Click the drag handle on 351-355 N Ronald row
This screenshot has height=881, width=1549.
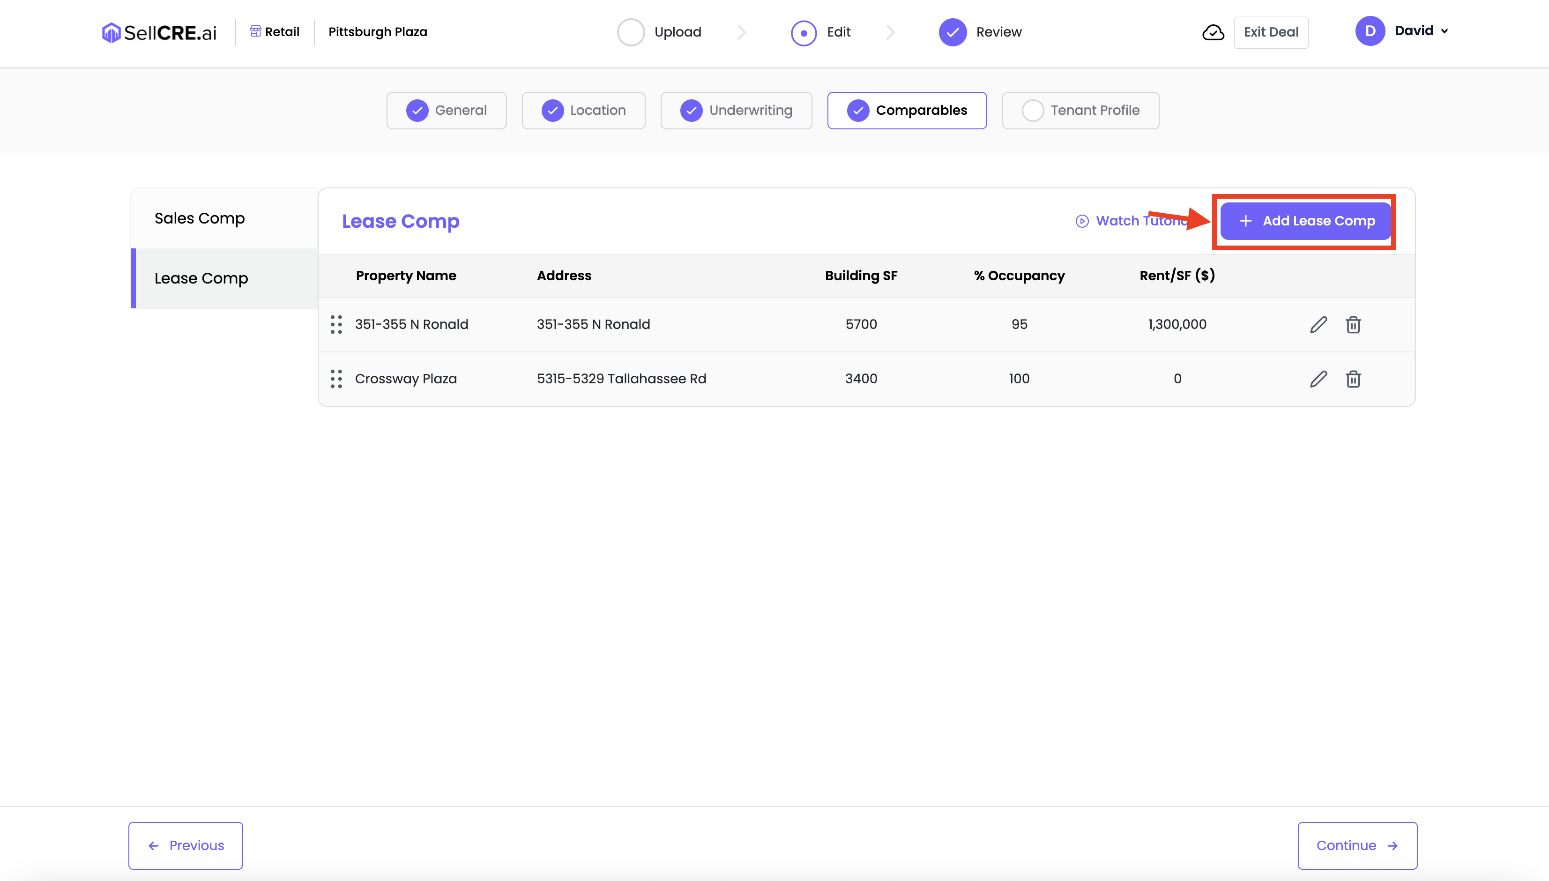[336, 325]
